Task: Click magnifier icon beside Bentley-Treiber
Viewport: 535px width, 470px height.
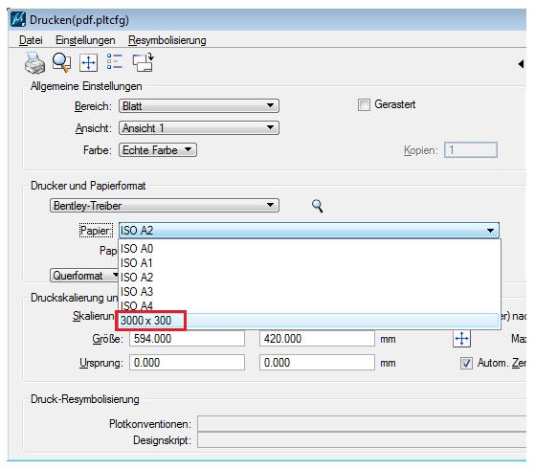Action: click(x=318, y=206)
